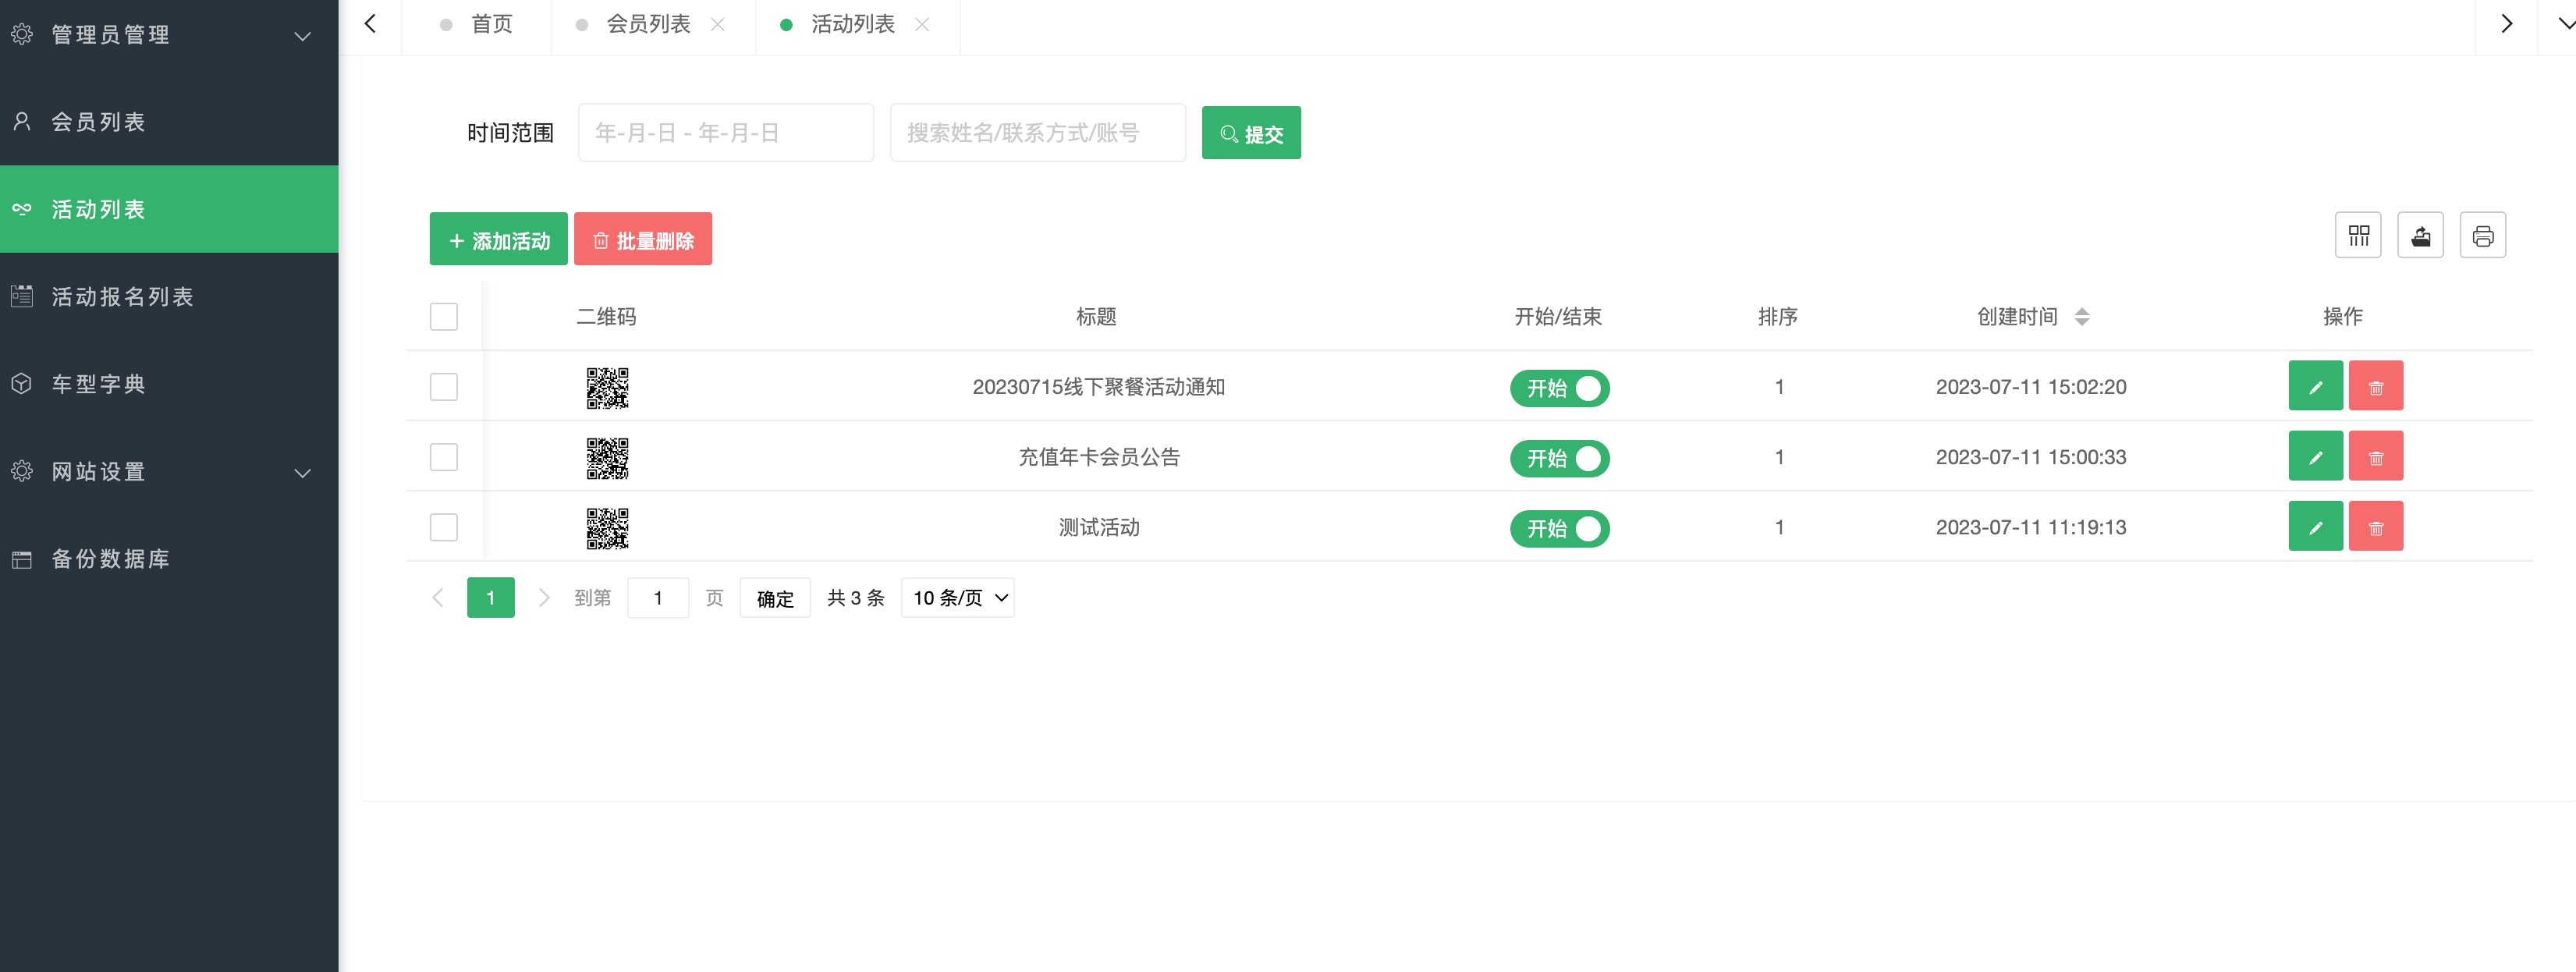This screenshot has height=972, width=2576.
Task: Toggle 开始 switch for 测试活动
Action: coord(1559,528)
